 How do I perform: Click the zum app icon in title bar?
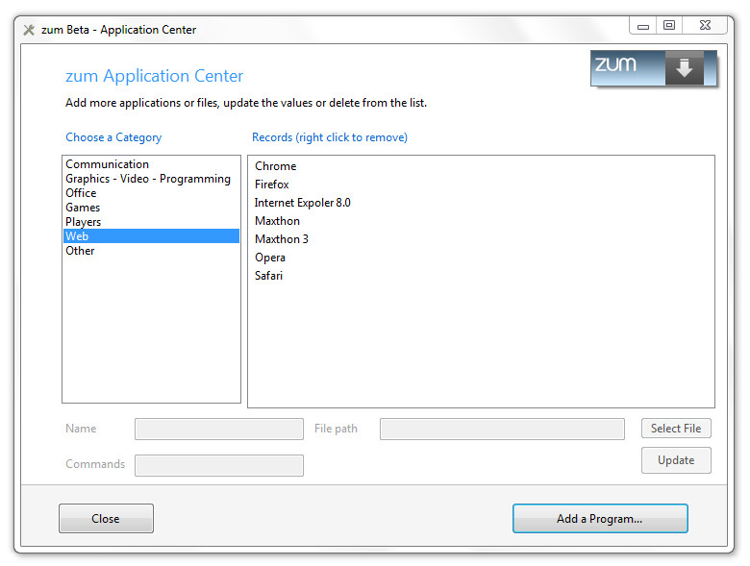coord(29,30)
